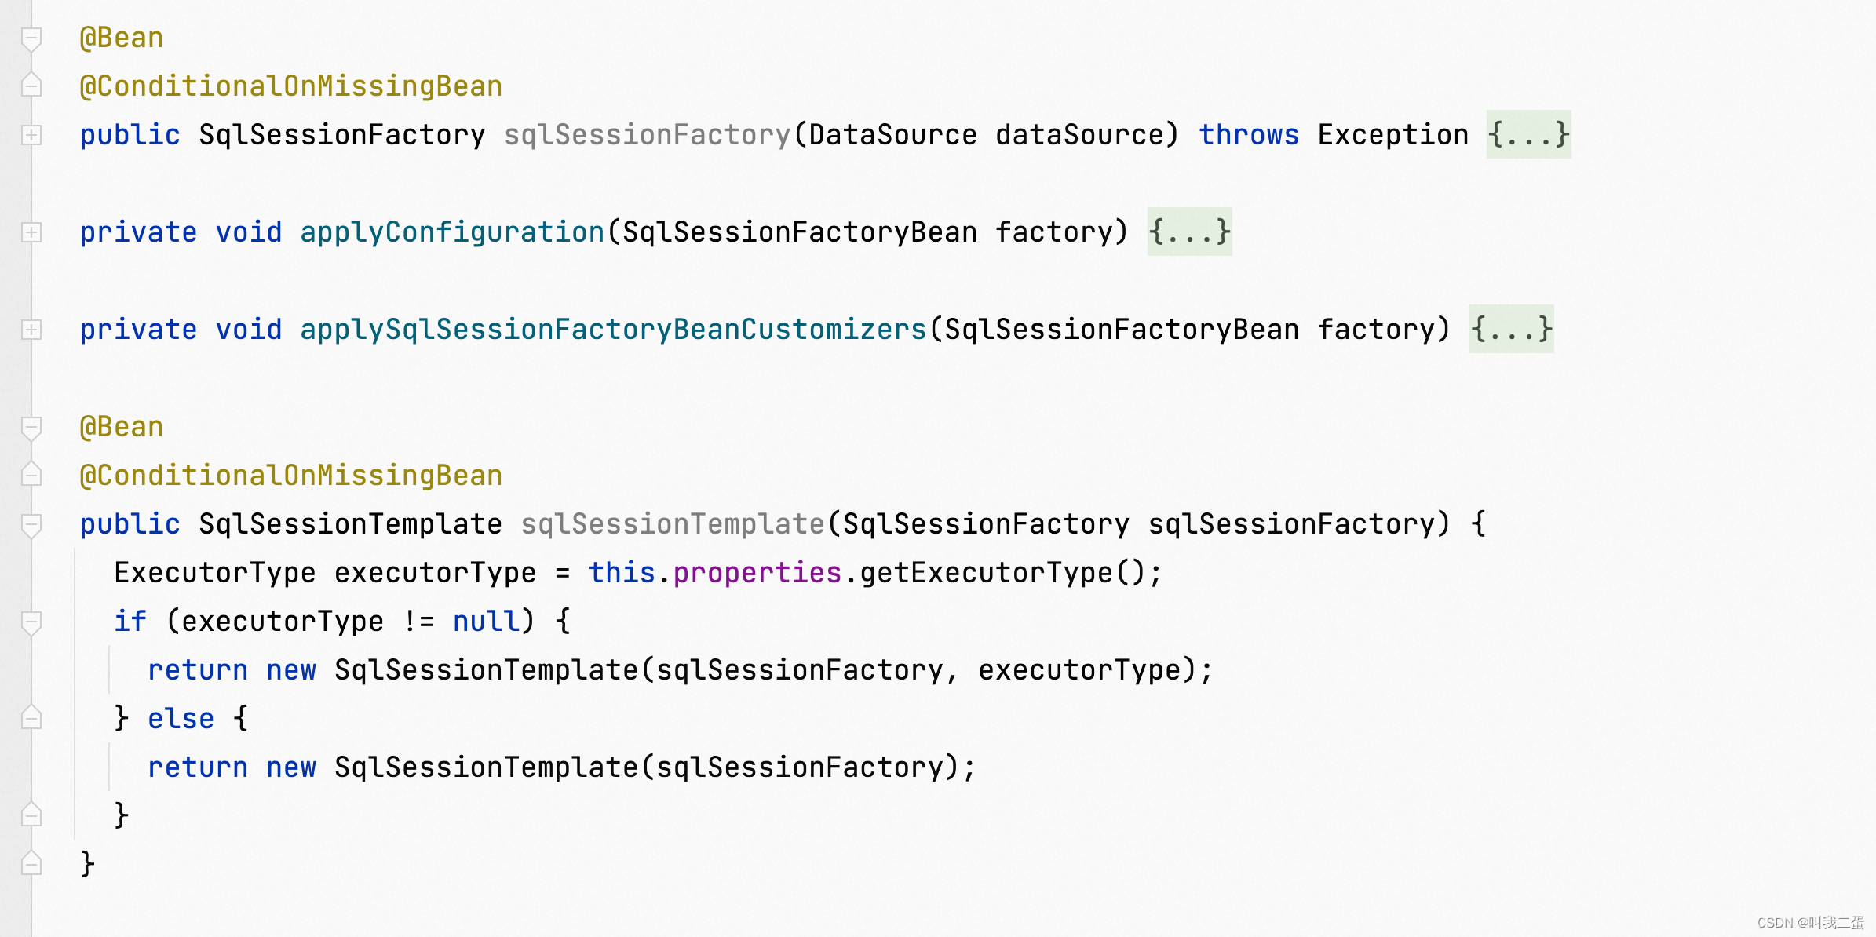The height and width of the screenshot is (937, 1876).
Task: Collapse the if executorType block
Action: click(31, 622)
